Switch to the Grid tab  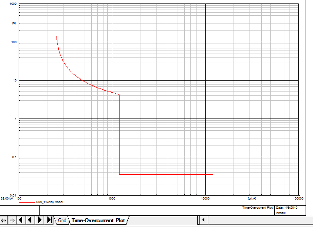pos(62,220)
